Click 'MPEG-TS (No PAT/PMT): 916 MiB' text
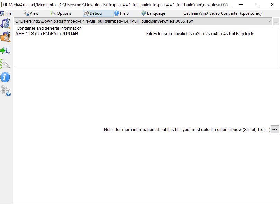 click(47, 34)
